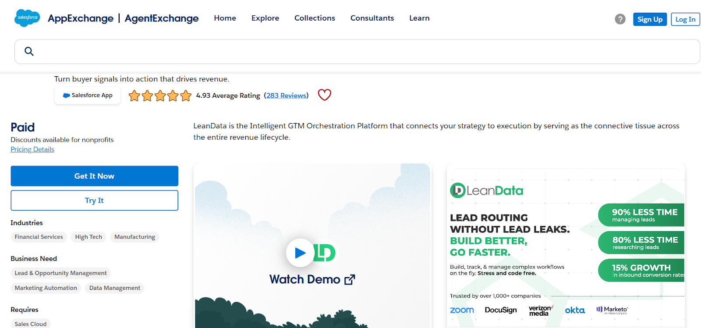Viewport: 701px width, 328px height.
Task: Play the Watch Demo video button
Action: [300, 253]
